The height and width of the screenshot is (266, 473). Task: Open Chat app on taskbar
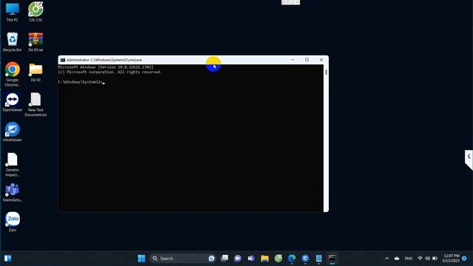point(238,259)
